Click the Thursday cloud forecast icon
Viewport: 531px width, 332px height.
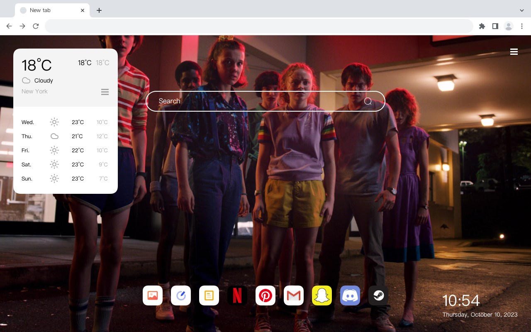pos(54,136)
